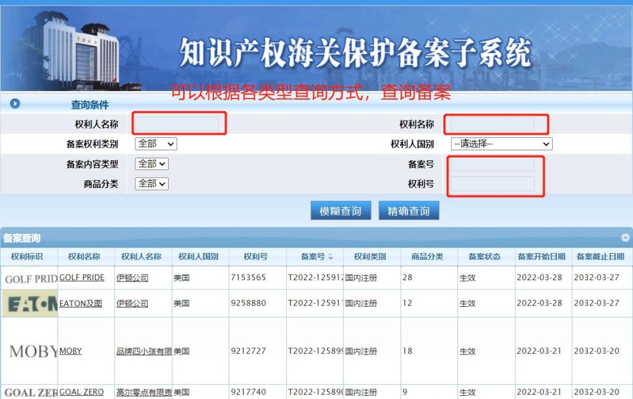Click the 权利号 input field
Viewport: 633px width, 399px height.
(493, 184)
